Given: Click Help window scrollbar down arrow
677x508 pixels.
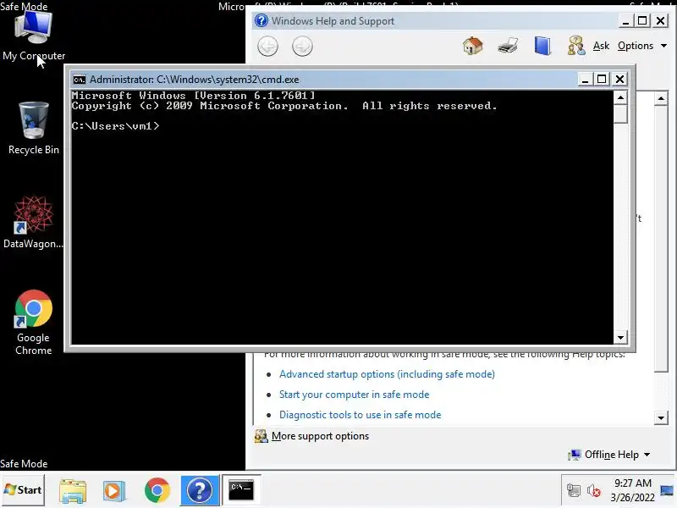Looking at the screenshot, I should click(x=661, y=417).
